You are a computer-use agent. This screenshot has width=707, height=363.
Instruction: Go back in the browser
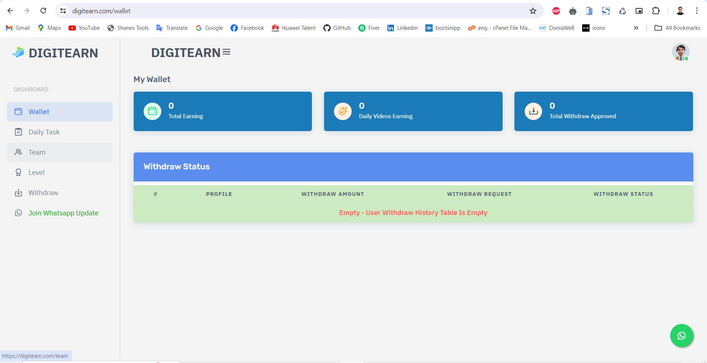tap(10, 11)
